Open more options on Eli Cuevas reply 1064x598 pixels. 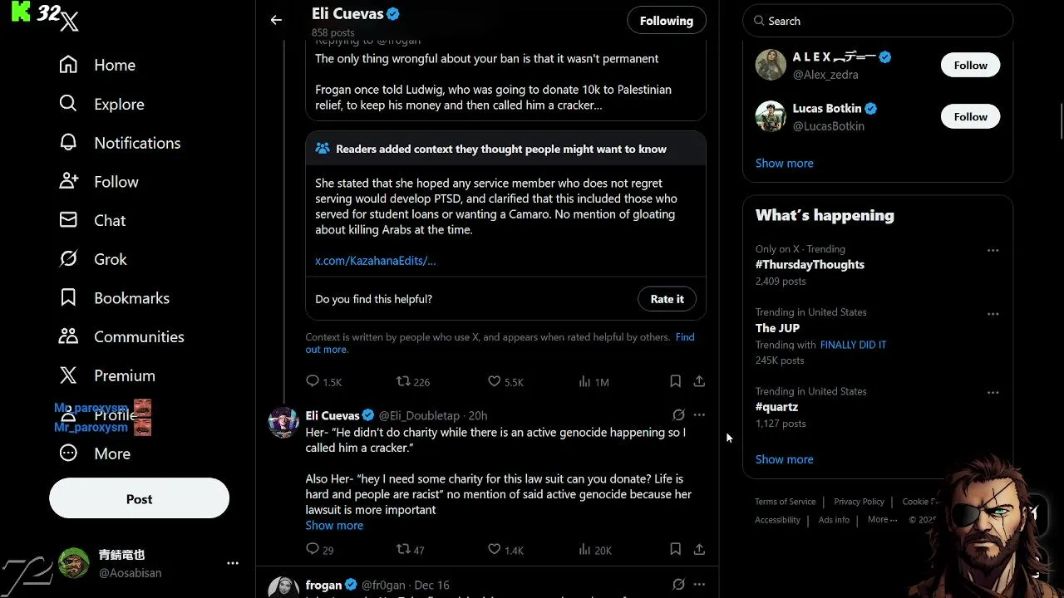pyautogui.click(x=699, y=415)
